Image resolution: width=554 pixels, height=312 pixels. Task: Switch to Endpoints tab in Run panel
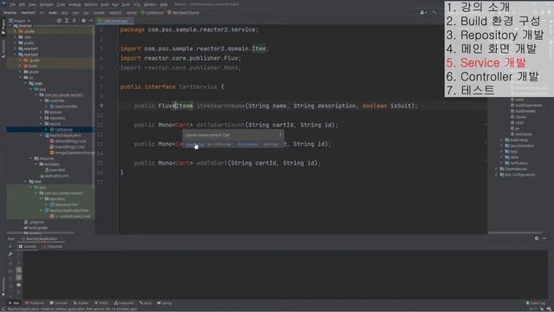(x=52, y=246)
